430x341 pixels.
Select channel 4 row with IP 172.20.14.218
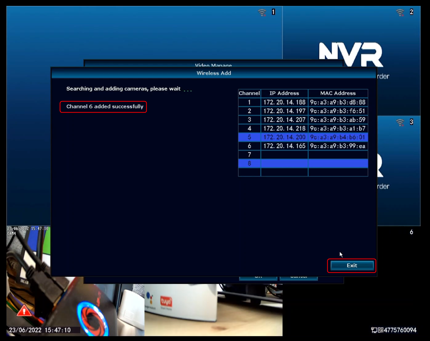pyautogui.click(x=303, y=128)
